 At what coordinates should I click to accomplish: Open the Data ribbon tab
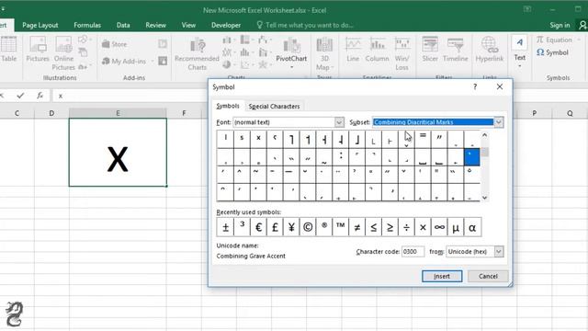pyautogui.click(x=123, y=25)
